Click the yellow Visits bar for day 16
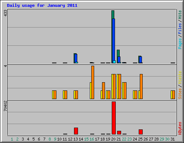 pyautogui.click(x=91, y=90)
